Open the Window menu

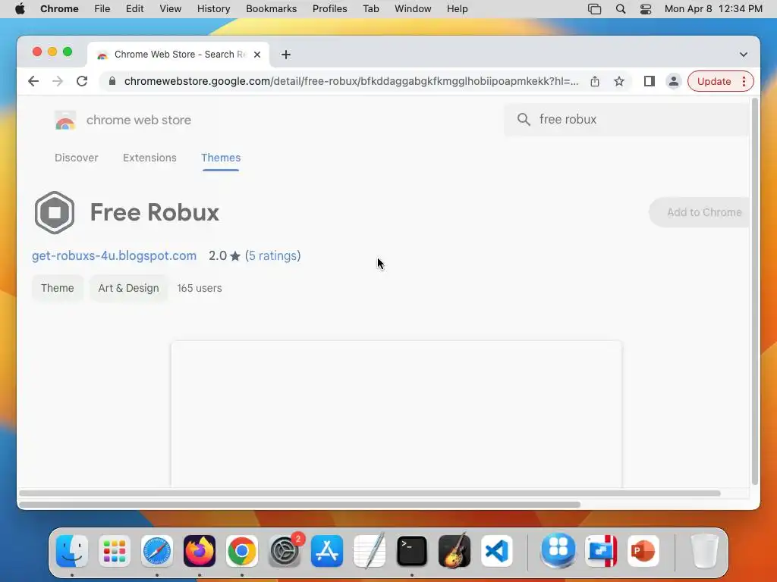click(x=413, y=9)
